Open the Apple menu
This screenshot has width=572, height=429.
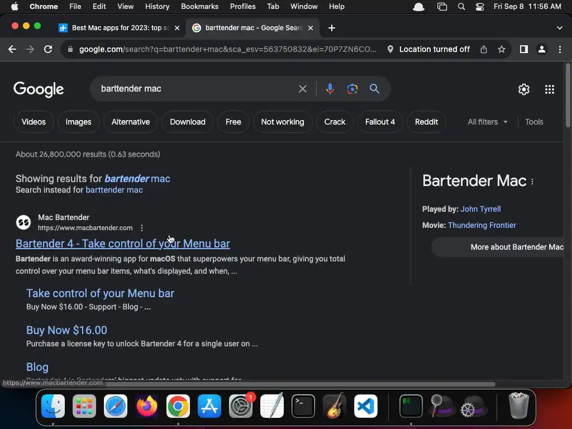click(x=15, y=7)
